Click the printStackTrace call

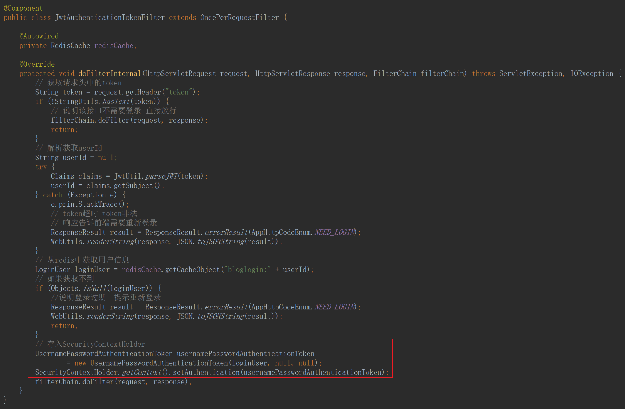click(x=88, y=204)
